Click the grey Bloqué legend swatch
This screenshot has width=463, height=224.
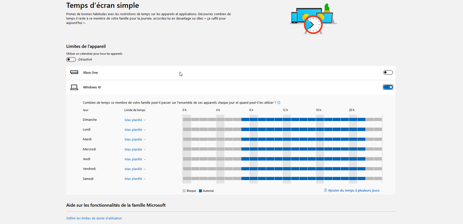[184, 191]
